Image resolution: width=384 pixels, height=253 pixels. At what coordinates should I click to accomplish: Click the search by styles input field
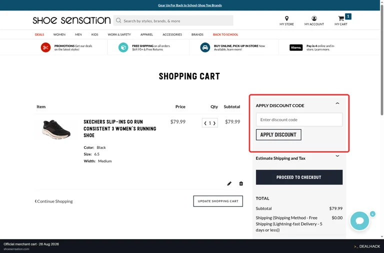173,20
